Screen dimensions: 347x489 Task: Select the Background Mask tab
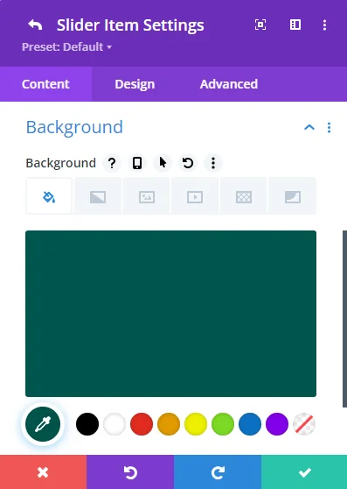[x=292, y=196]
